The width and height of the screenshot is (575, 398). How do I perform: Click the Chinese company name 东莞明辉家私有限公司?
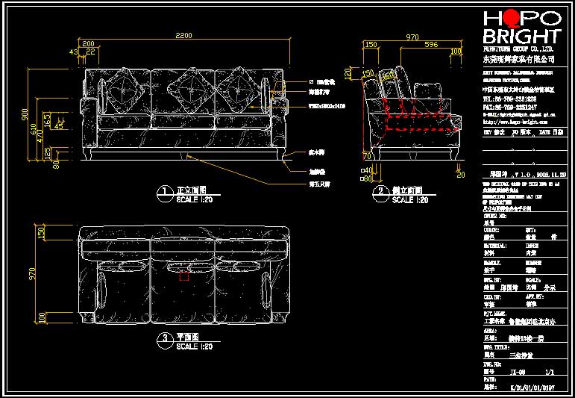coord(518,59)
